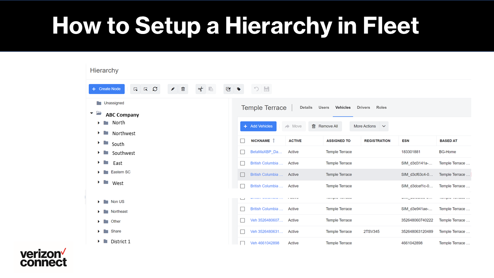Open the tag label icon in toolbar
Screen dimensions: 494x278
point(238,89)
